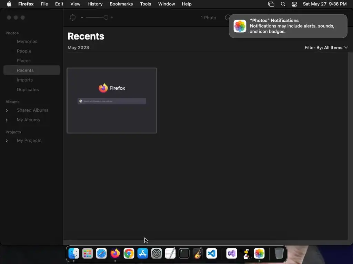This screenshot has height=264, width=353.
Task: Open the Edit menu
Action: [59, 4]
